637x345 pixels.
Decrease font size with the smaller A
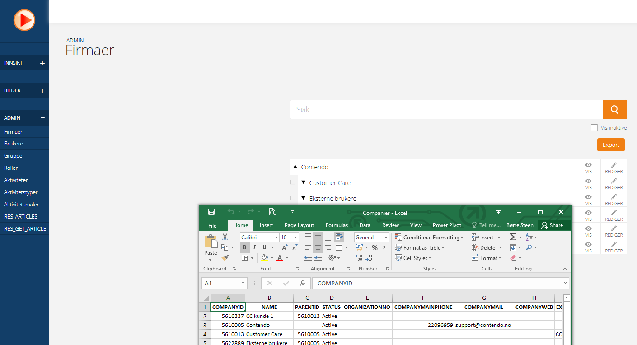coord(294,247)
